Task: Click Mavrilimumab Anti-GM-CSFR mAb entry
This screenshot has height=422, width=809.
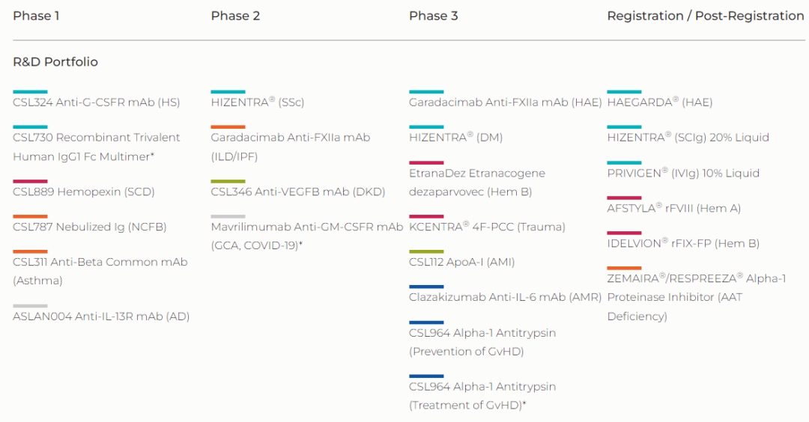Action: click(x=307, y=236)
